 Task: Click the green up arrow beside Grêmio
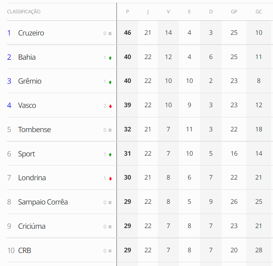(110, 82)
